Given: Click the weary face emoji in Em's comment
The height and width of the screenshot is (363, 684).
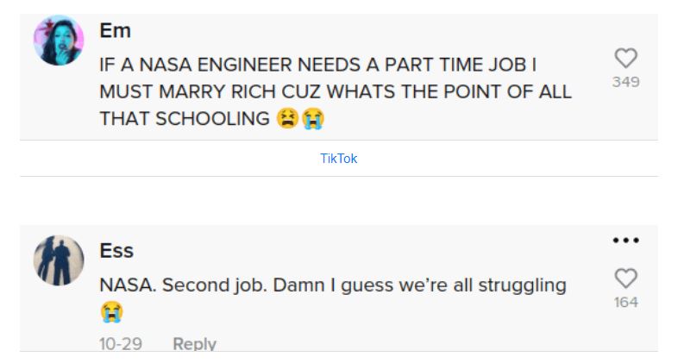Looking at the screenshot, I should (287, 119).
